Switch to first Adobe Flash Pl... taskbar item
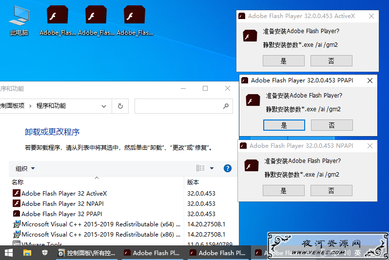The image size is (389, 260). click(x=152, y=253)
